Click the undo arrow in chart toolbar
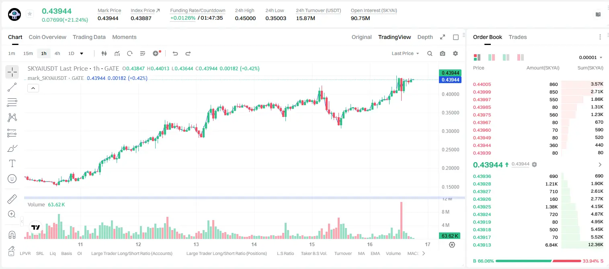The height and width of the screenshot is (269, 609). (175, 53)
